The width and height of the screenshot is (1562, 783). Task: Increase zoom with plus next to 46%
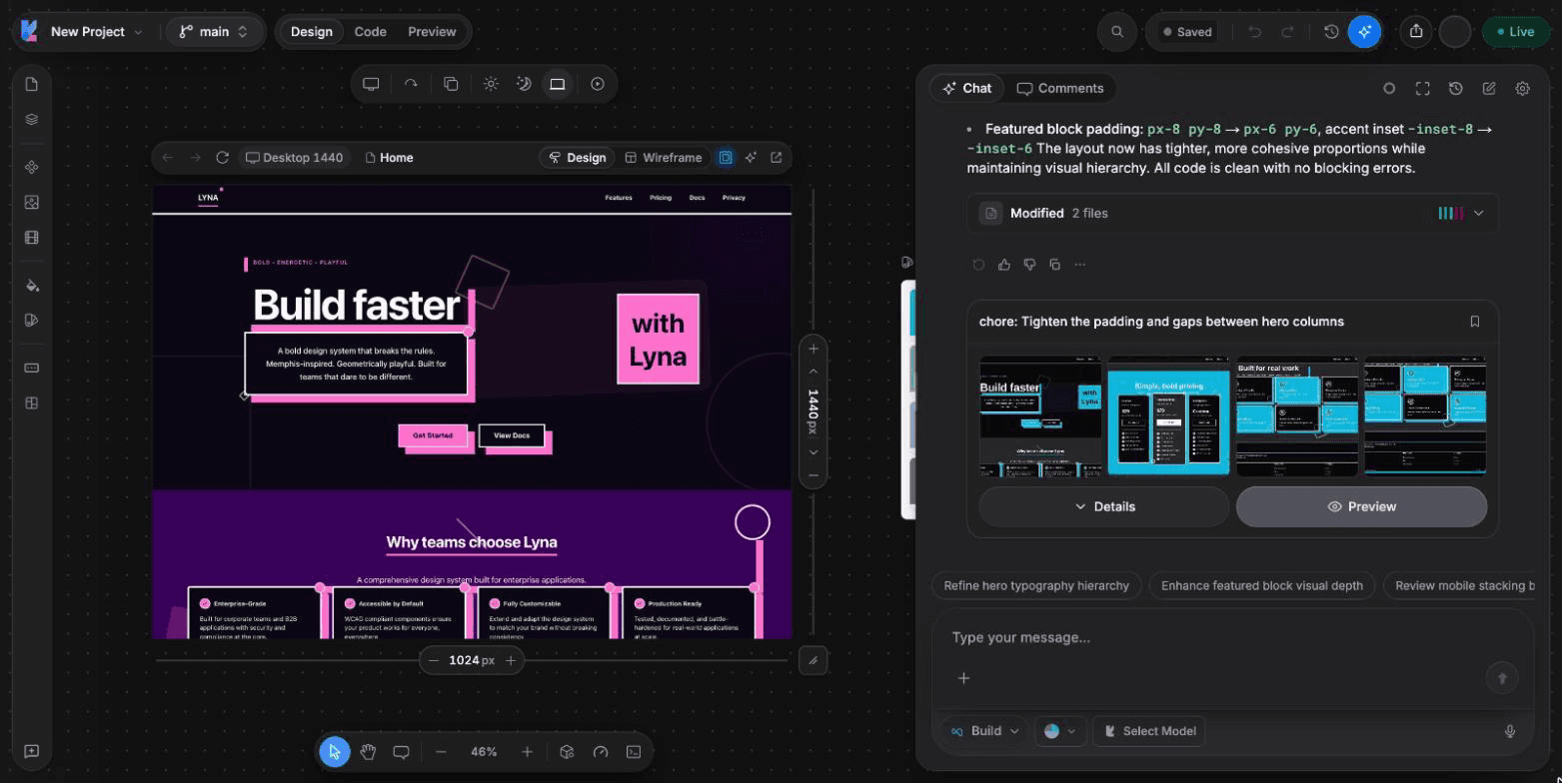coord(527,752)
